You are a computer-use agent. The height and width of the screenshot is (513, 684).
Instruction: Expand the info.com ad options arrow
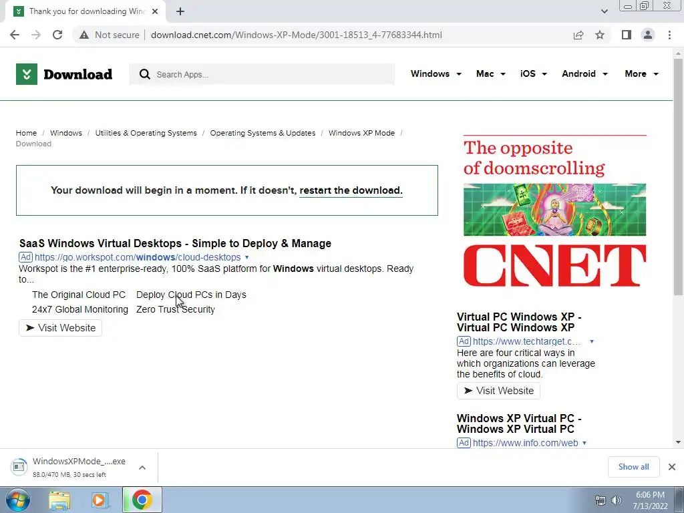click(x=584, y=443)
